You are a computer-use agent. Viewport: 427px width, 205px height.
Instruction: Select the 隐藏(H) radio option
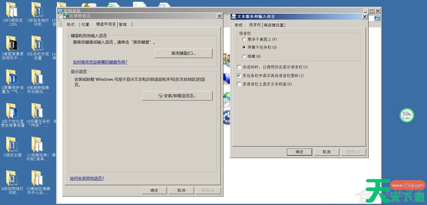[244, 56]
